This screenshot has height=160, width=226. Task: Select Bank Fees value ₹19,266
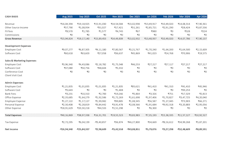(118, 94)
